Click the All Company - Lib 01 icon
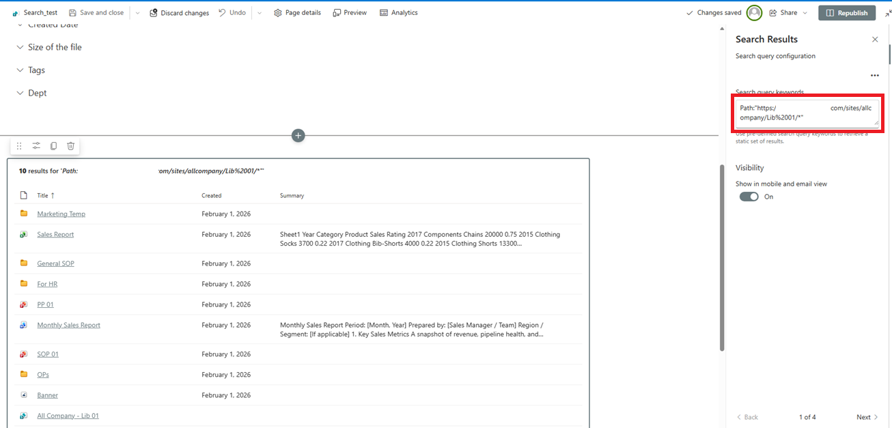The height and width of the screenshot is (428, 892). pos(24,415)
